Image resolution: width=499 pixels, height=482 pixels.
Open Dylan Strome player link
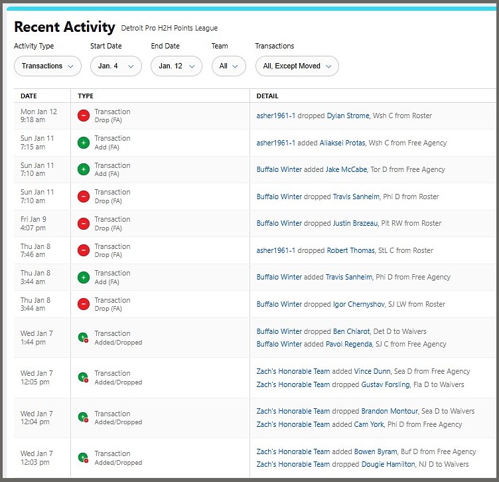pyautogui.click(x=348, y=116)
